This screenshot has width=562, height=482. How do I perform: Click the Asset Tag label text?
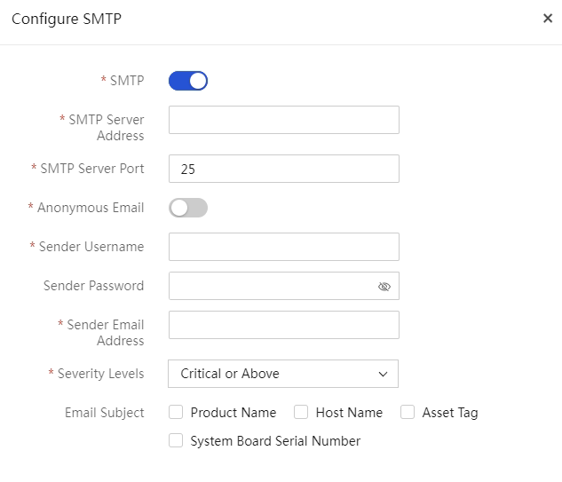point(450,413)
